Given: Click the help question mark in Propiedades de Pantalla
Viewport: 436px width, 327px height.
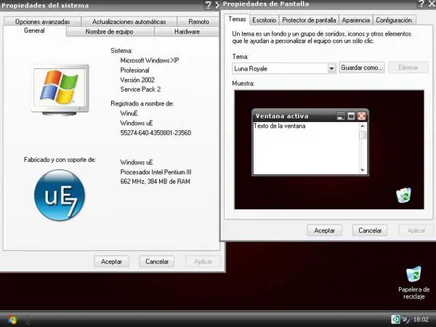Looking at the screenshot, I should click(421, 4).
